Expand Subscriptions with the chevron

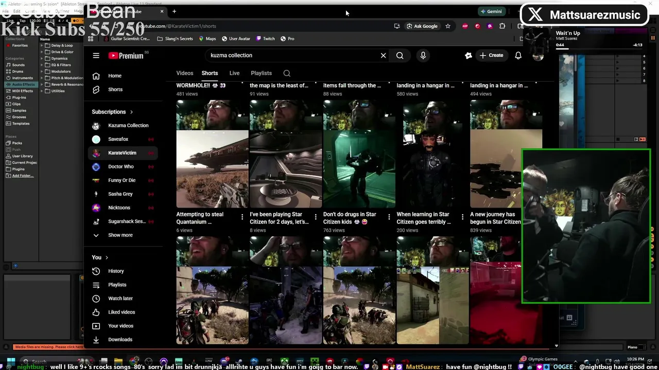coord(131,112)
